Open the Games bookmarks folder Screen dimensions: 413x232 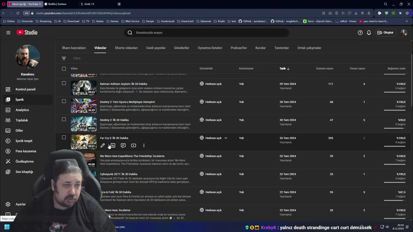pyautogui.click(x=112, y=21)
